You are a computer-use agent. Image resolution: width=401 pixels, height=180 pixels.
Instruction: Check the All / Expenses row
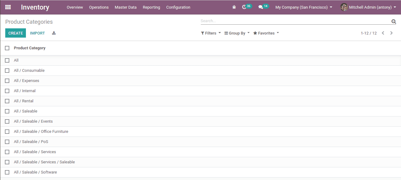point(7,81)
